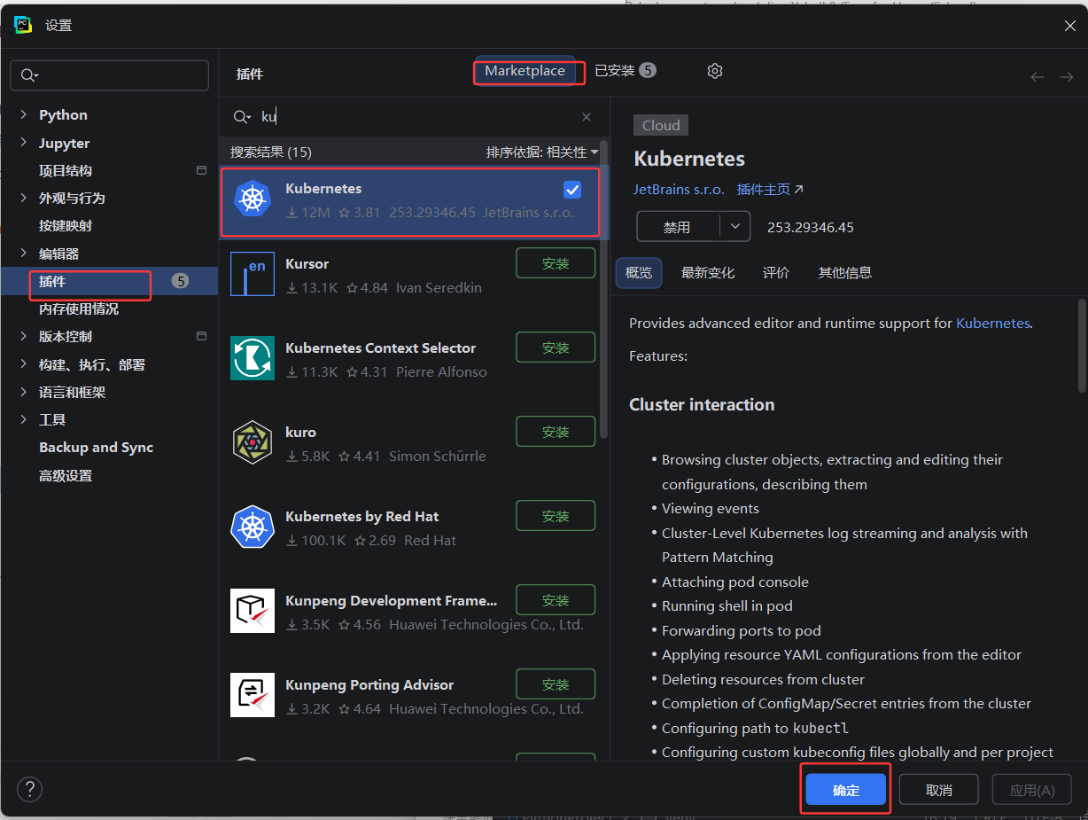Focus the settings search field
This screenshot has width=1088, height=820.
coord(109,75)
